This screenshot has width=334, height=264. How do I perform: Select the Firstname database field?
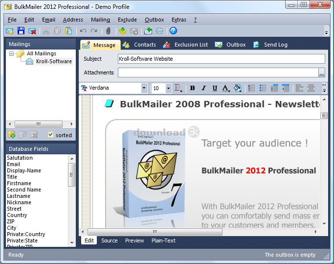pyautogui.click(x=19, y=183)
